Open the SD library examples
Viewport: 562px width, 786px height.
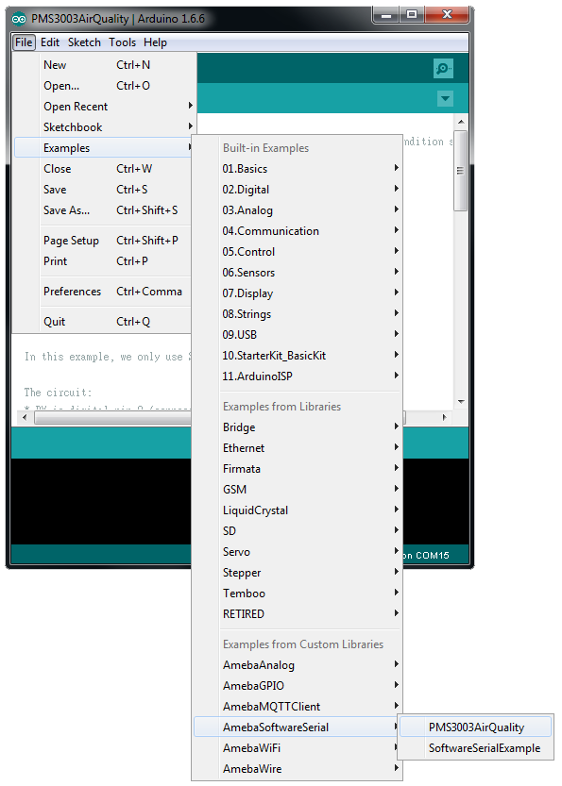tap(298, 531)
